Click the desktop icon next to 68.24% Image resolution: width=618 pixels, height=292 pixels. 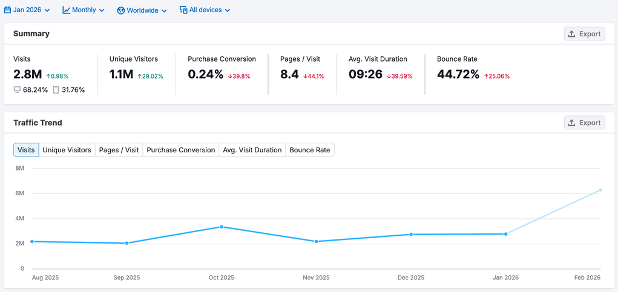(x=17, y=90)
